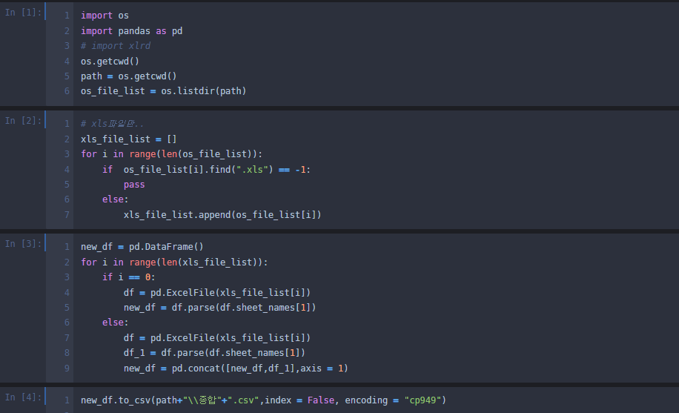Click the line "path = os.getcwd()"
The height and width of the screenshot is (413, 679).
[x=129, y=76]
